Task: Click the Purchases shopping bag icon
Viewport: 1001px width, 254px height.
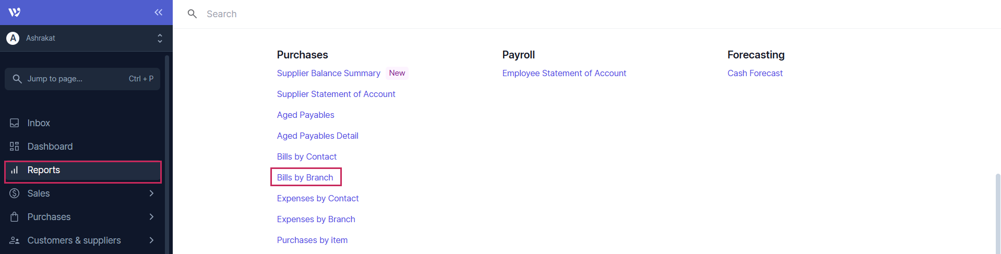Action: pos(15,217)
